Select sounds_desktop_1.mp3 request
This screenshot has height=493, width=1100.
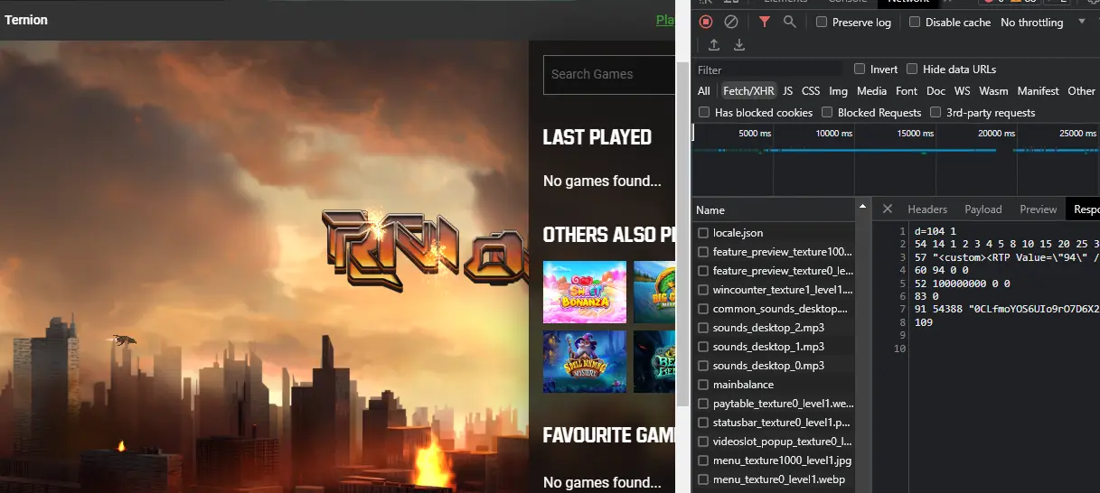774,347
